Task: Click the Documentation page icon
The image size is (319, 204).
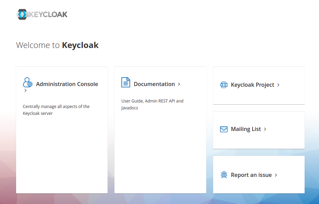Action: click(125, 82)
